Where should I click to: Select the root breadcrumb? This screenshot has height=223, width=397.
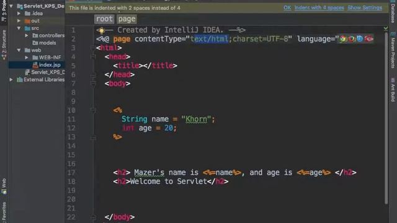coord(104,19)
